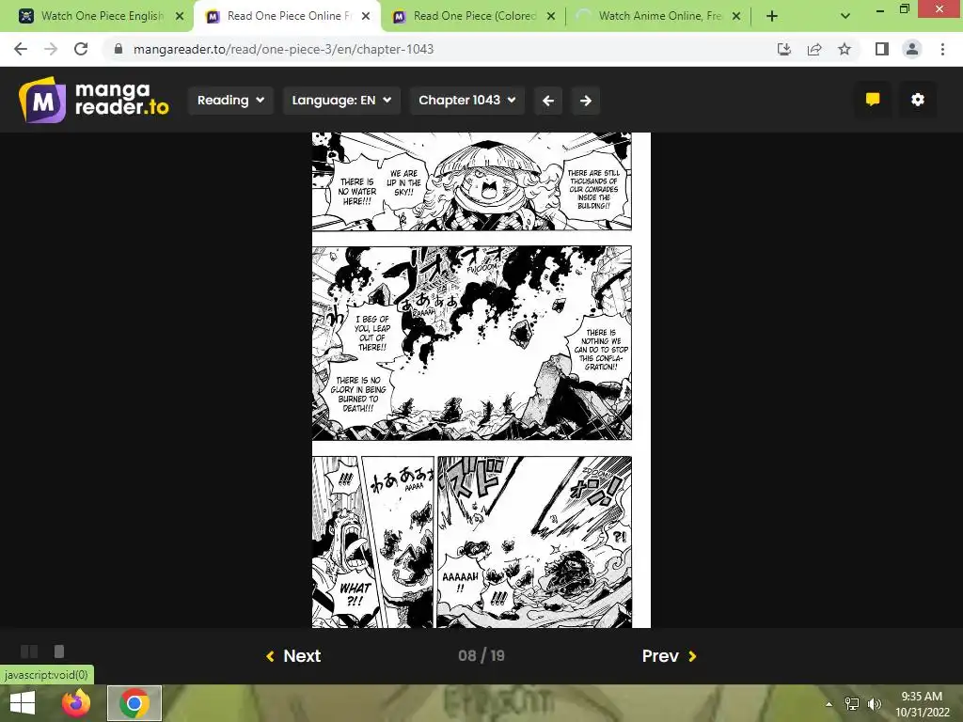963x722 pixels.
Task: Click the Next page button
Action: point(293,655)
